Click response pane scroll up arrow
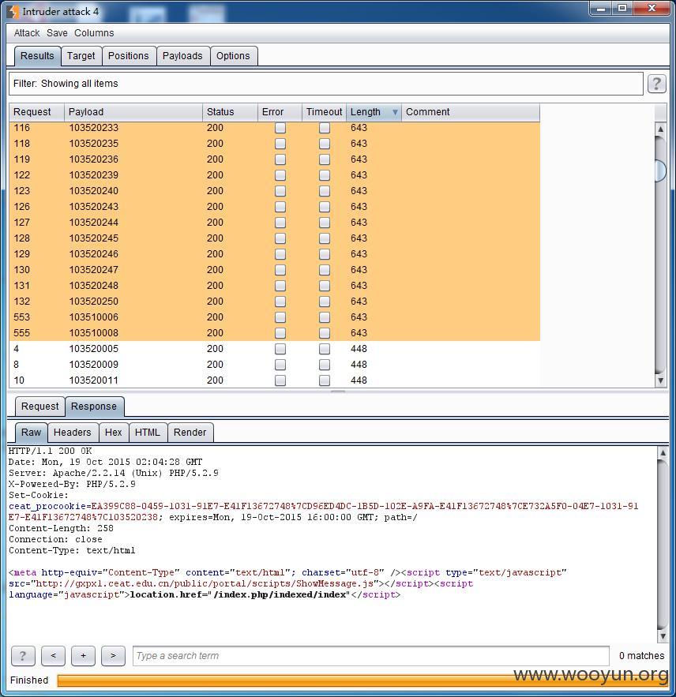 coord(663,452)
